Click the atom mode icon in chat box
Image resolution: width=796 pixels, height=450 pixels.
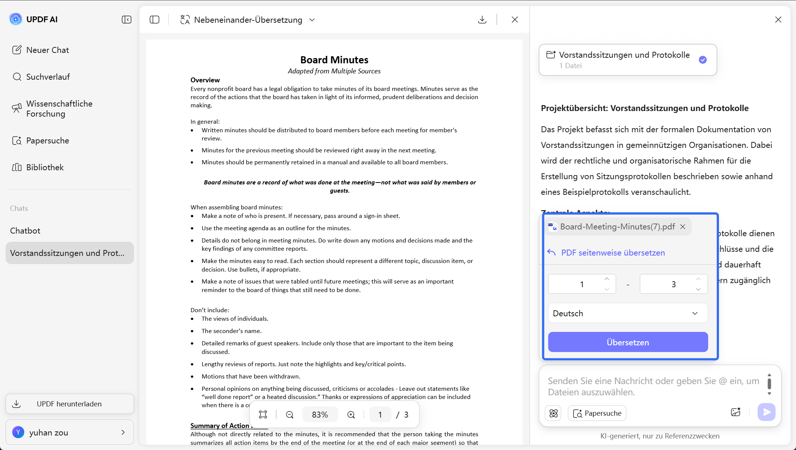click(x=553, y=413)
